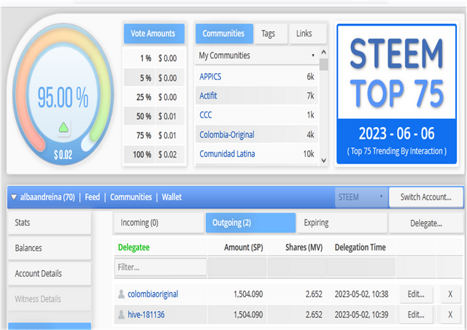Click the 2023 - 06 - 06 banner date
The height and width of the screenshot is (330, 467).
coord(396,134)
